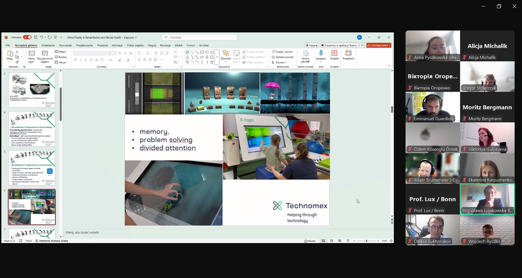This screenshot has height=278, width=522.
Task: Adjust the zoom slider in status bar
Action: coord(366,241)
